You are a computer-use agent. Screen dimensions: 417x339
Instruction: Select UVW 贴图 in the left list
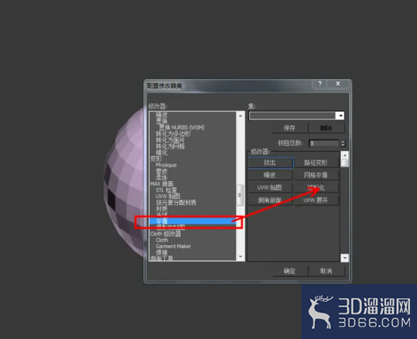click(x=168, y=196)
